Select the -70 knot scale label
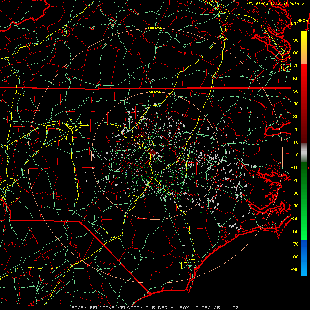 pyautogui.click(x=294, y=244)
